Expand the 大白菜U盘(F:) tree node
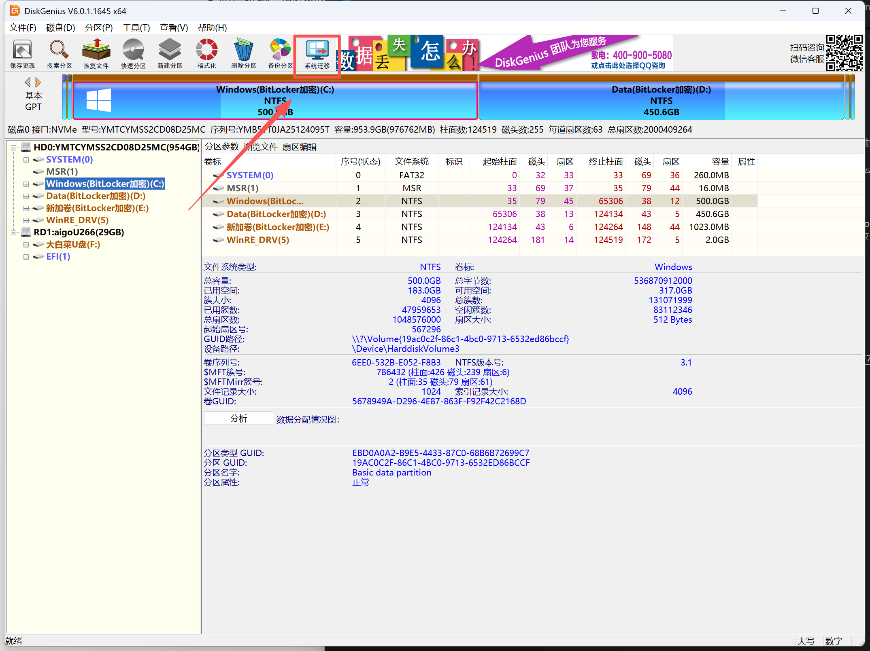 tap(26, 245)
